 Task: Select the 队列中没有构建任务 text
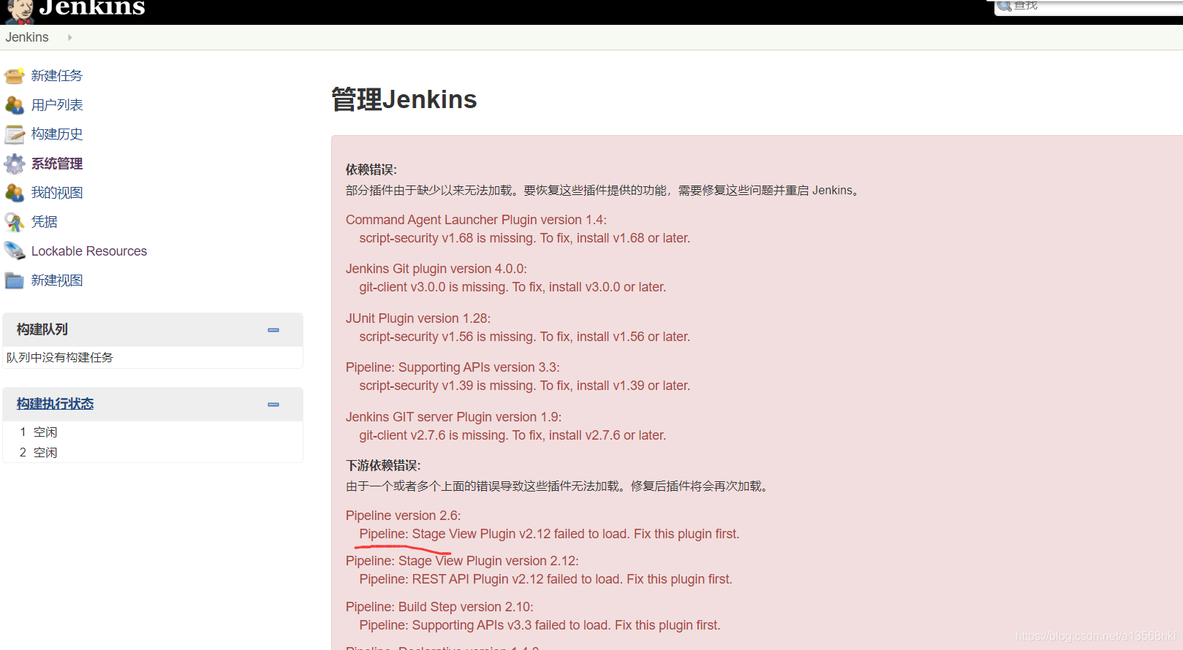(x=60, y=357)
